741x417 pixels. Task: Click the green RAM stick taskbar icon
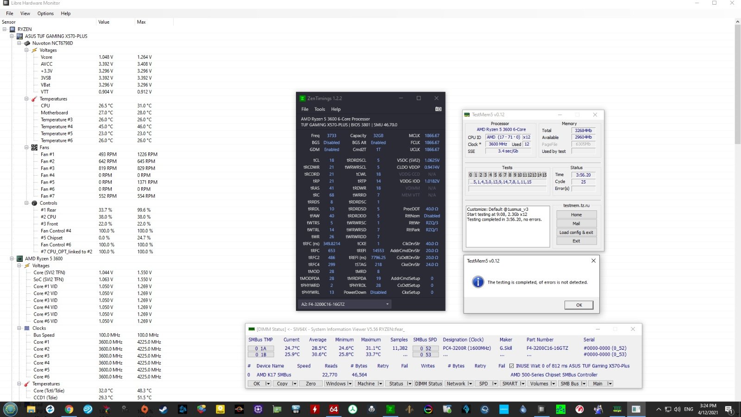(x=617, y=409)
